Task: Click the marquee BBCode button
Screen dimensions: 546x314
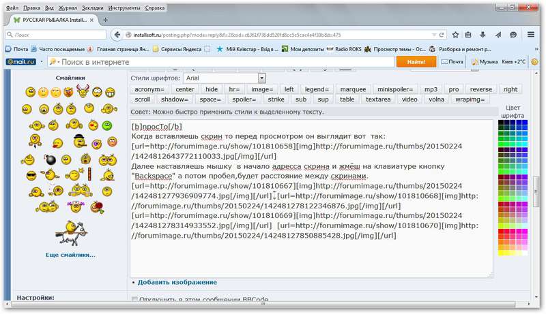Action: [x=353, y=89]
